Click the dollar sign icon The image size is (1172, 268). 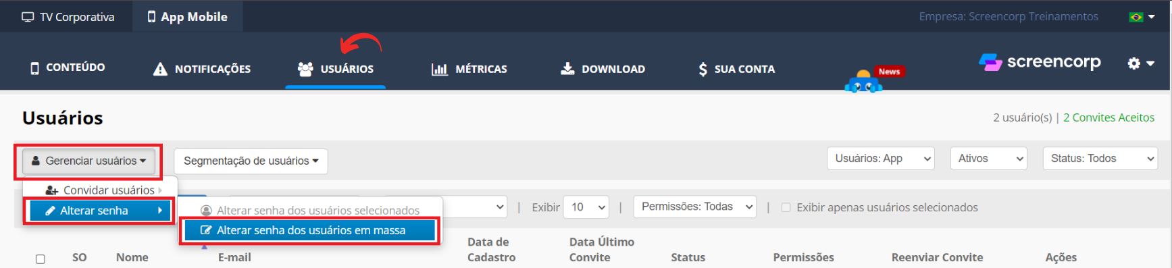pos(703,69)
